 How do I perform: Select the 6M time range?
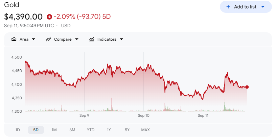pyautogui.click(x=72, y=130)
